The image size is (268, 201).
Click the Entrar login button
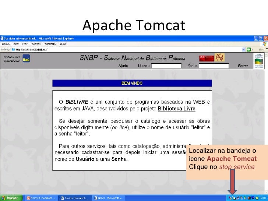[x=243, y=66]
